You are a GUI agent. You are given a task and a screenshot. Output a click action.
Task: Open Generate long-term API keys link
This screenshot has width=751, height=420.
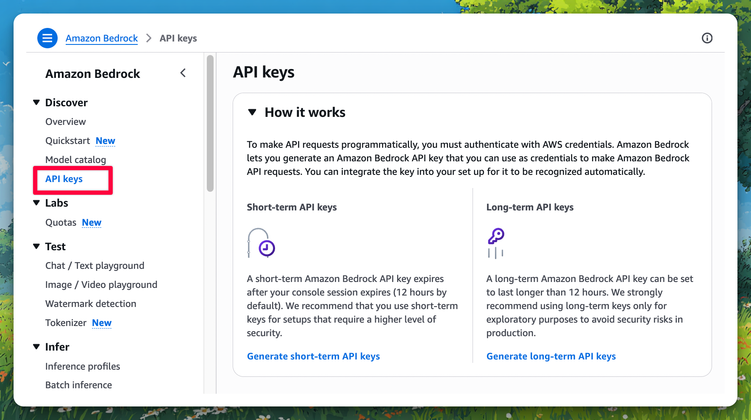[x=551, y=356]
